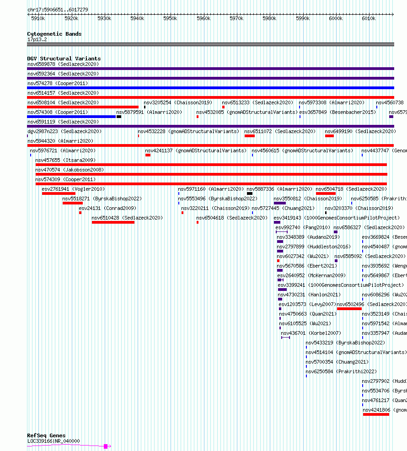Click nsv5433219 (ByrskaBishop2022) label
The width and height of the screenshot is (407, 451).
click(345, 343)
